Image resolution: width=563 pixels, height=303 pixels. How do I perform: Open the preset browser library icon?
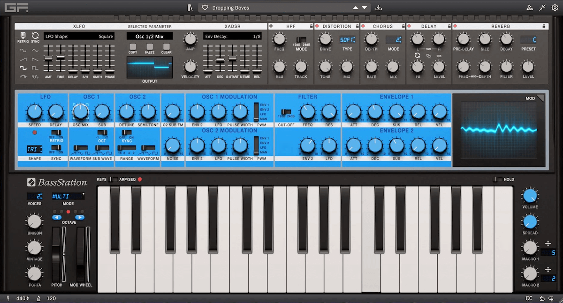point(190,8)
